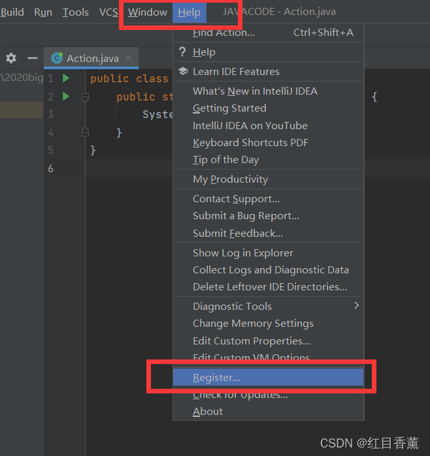Open the Tools menu

click(x=76, y=12)
